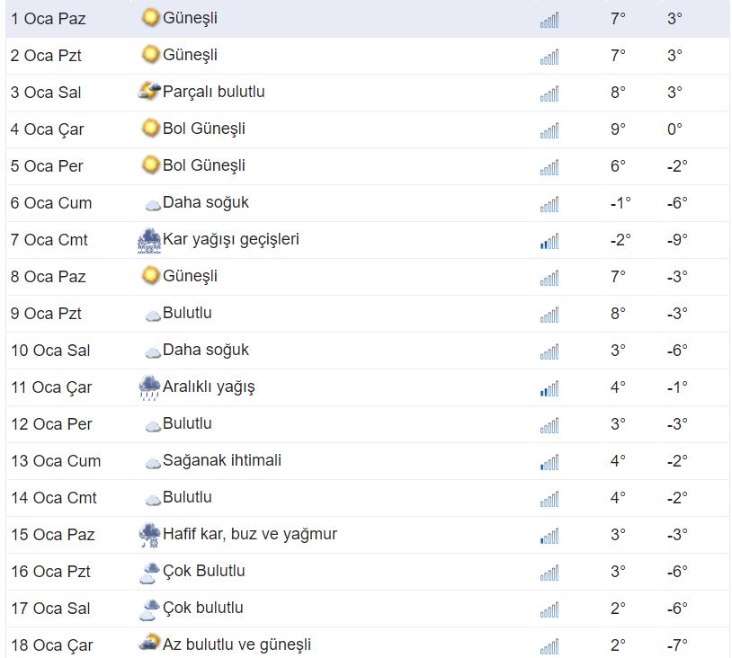Select the partly cloudy icon on 3 Oca Sal
Viewport: 732px width, 658px height.
pos(149,92)
